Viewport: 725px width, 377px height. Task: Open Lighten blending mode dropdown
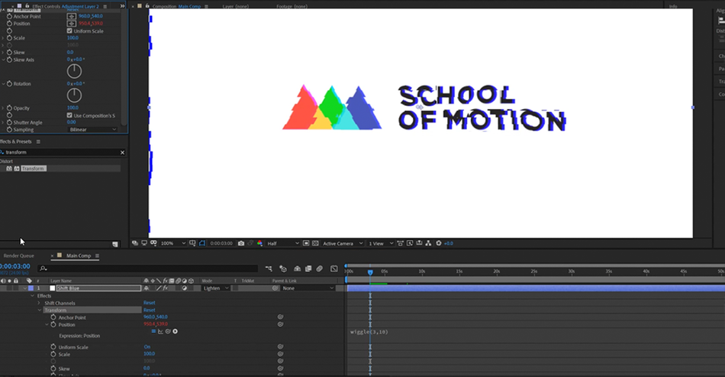[x=215, y=289]
